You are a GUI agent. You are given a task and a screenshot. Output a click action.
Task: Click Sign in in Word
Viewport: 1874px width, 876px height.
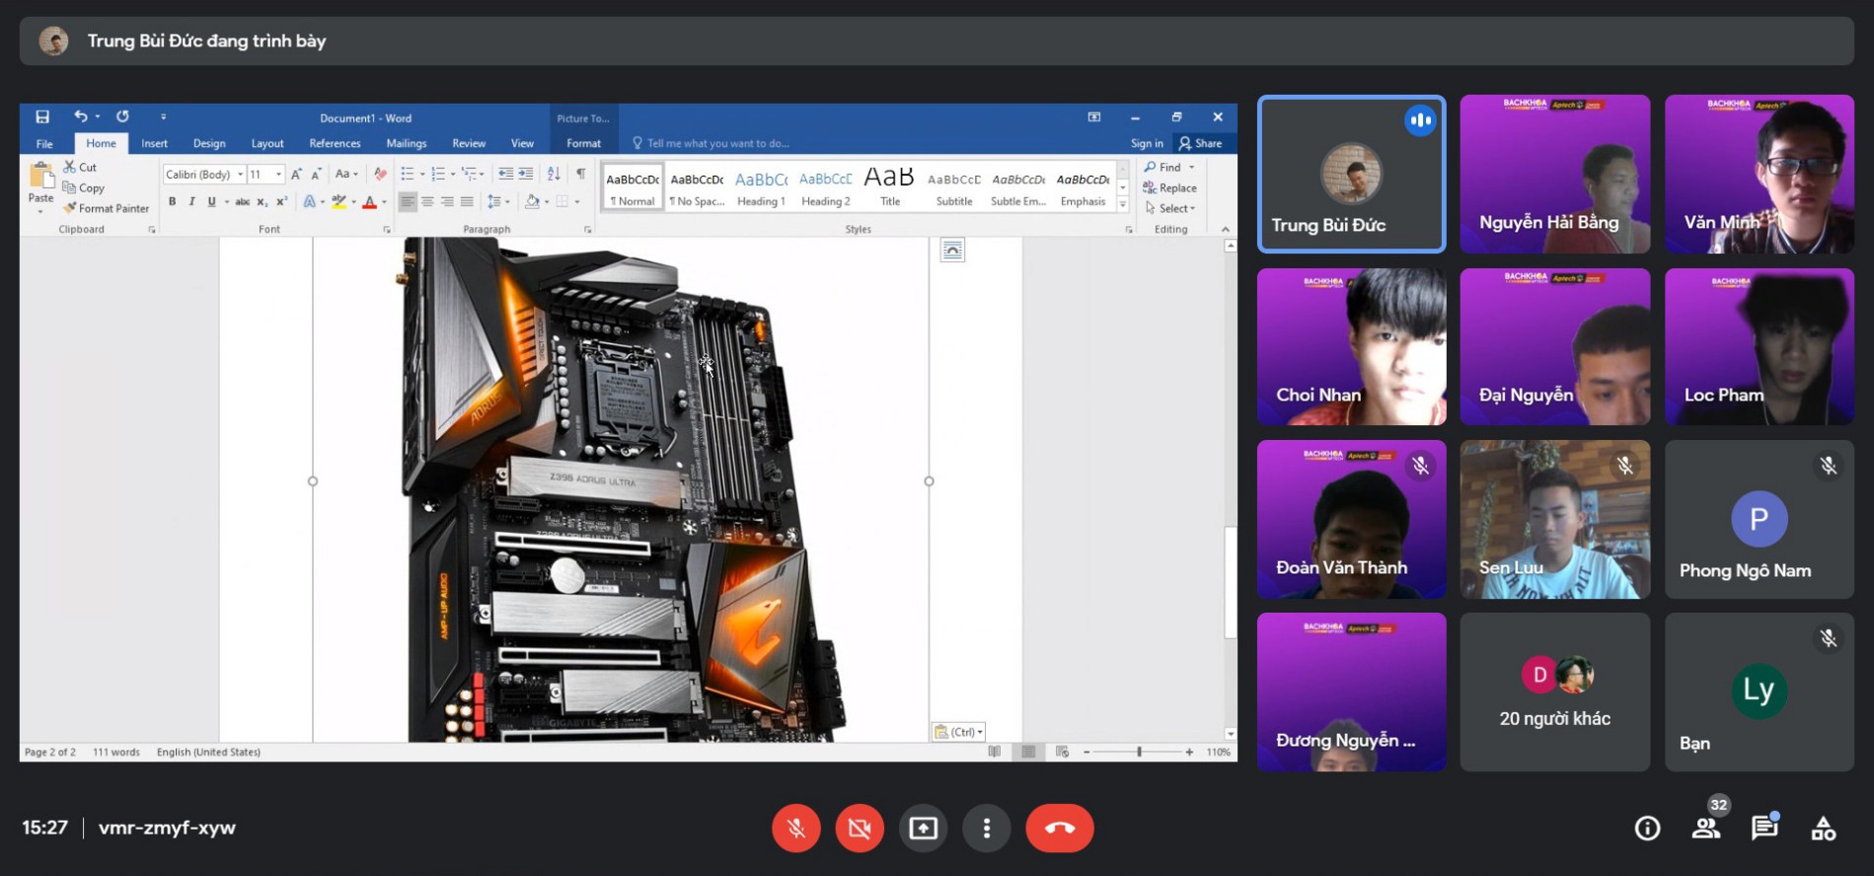(x=1147, y=144)
